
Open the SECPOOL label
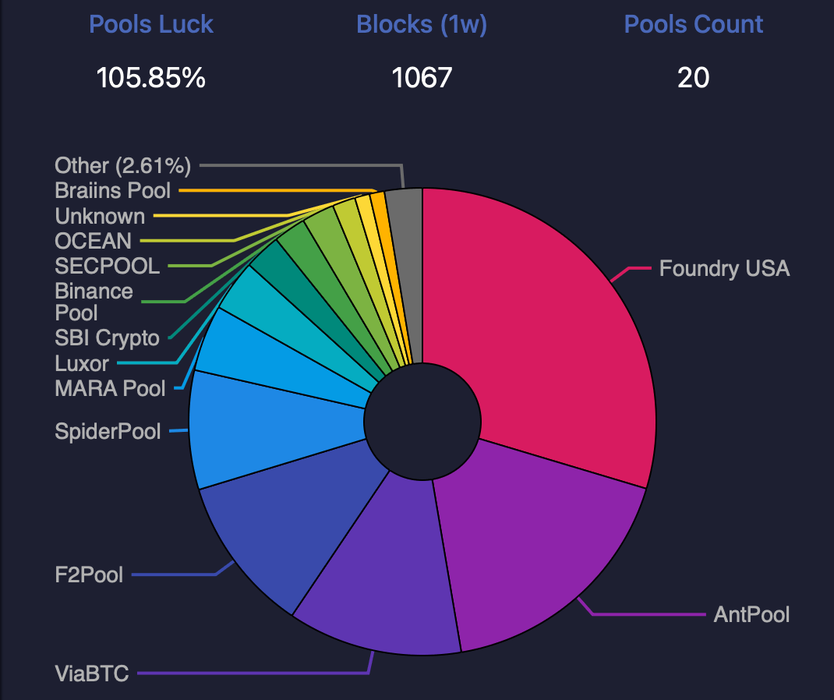[x=107, y=266]
